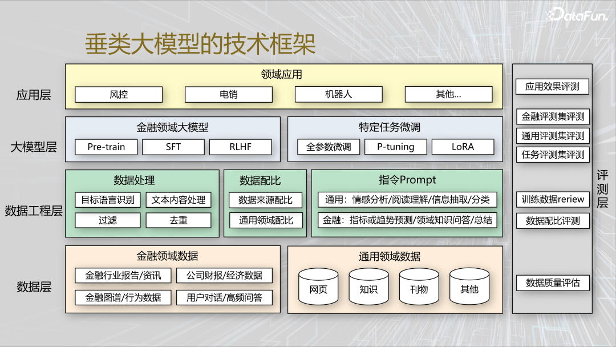The image size is (616, 347).
Task: Click the 通用：情感分析 prompt row
Action: tap(407, 200)
